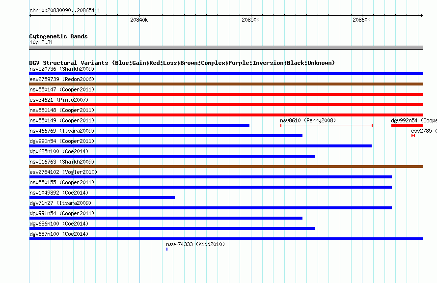The width and height of the screenshot is (437, 283).
Task: Click the dgv71n27 (Itsara2009) label
Action: point(60,203)
